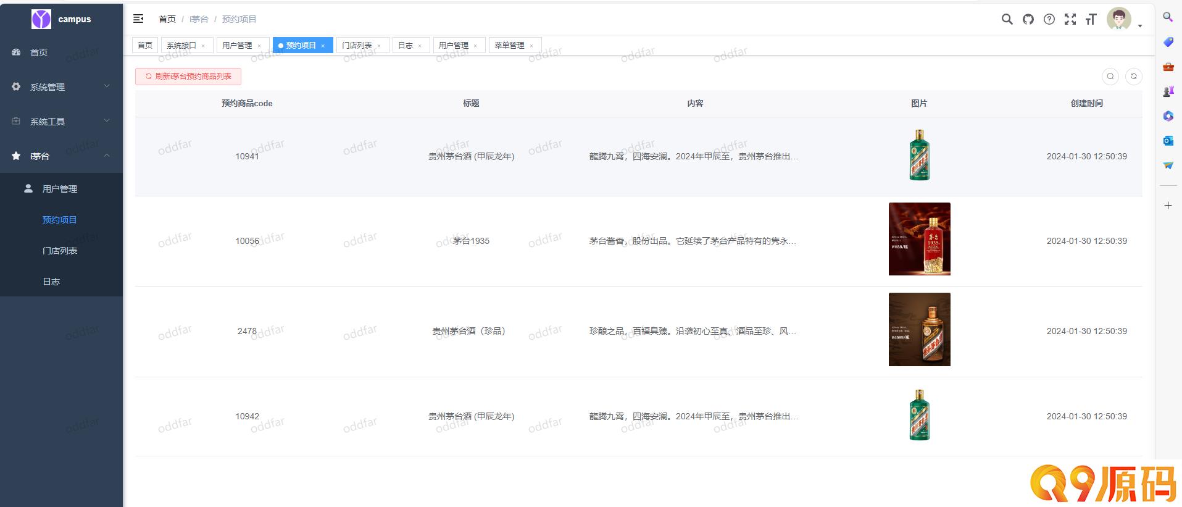Click code cell 10056
This screenshot has width=1182, height=507.
[247, 241]
